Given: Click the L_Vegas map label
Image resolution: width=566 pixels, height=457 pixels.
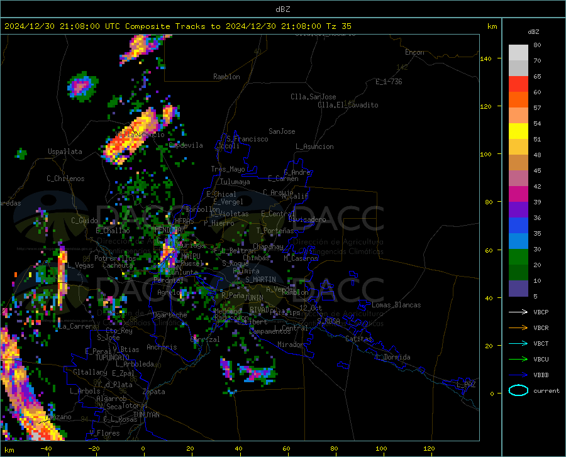Looking at the screenshot, I should (80, 265).
